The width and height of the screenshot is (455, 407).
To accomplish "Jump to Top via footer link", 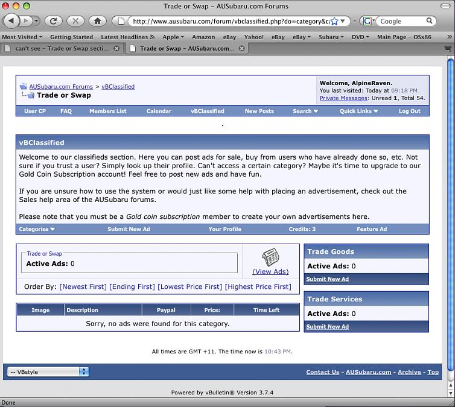I will coord(433,372).
